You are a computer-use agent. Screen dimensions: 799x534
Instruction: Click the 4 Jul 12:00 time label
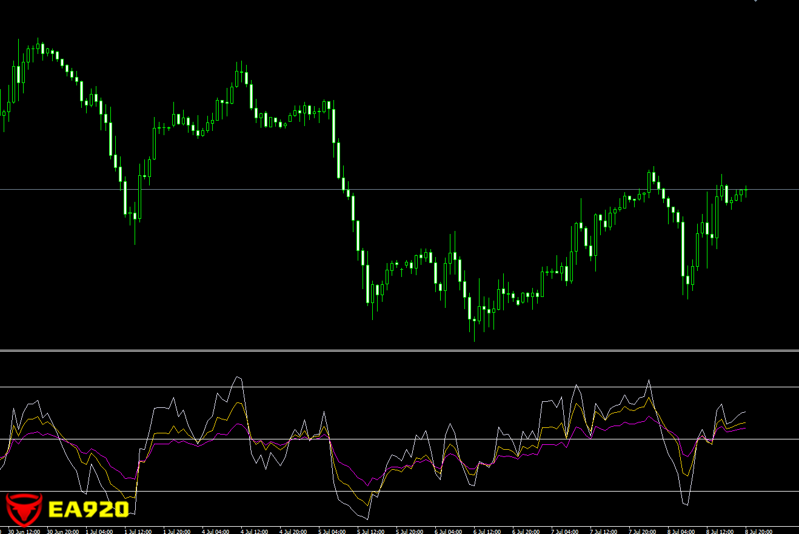click(x=254, y=531)
